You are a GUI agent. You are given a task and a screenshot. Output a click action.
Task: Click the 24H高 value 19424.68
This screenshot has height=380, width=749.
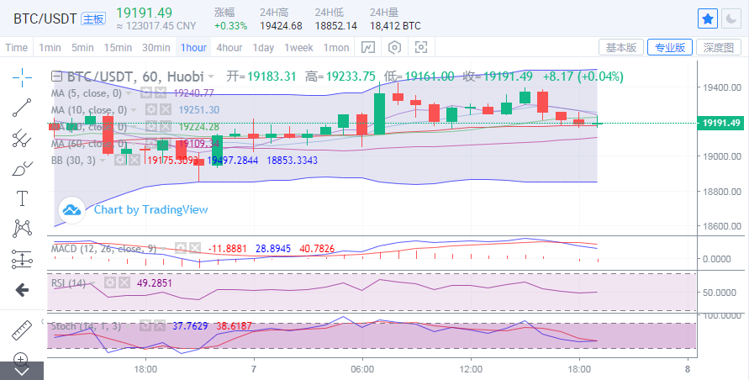(x=281, y=26)
